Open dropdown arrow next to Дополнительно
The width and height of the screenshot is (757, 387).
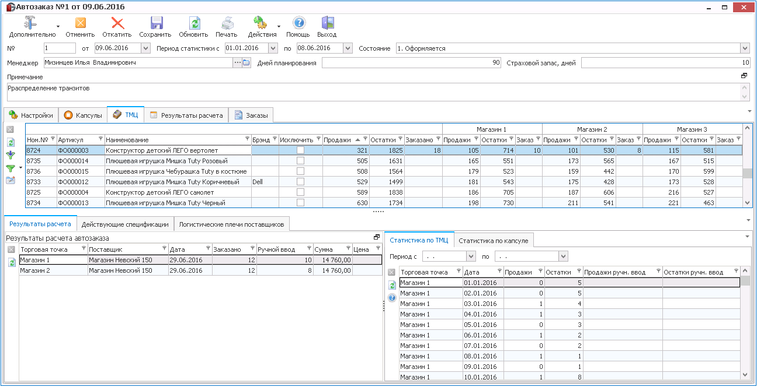pyautogui.click(x=58, y=26)
